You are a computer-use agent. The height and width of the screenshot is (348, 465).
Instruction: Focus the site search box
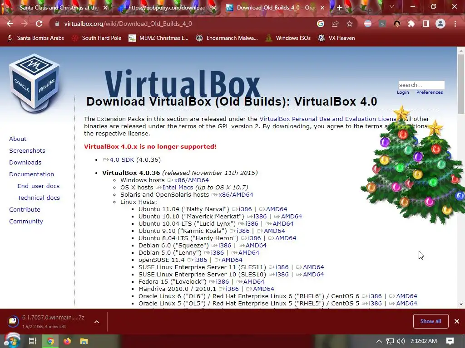click(x=421, y=85)
